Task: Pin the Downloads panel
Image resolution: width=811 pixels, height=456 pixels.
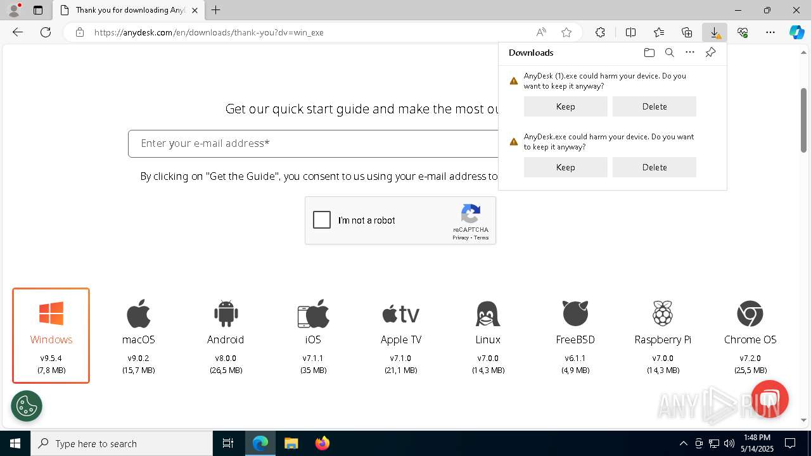Action: tap(710, 53)
